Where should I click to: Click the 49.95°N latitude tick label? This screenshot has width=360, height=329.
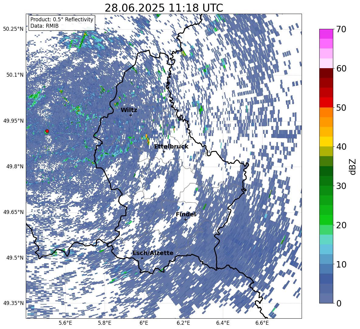click(13, 121)
